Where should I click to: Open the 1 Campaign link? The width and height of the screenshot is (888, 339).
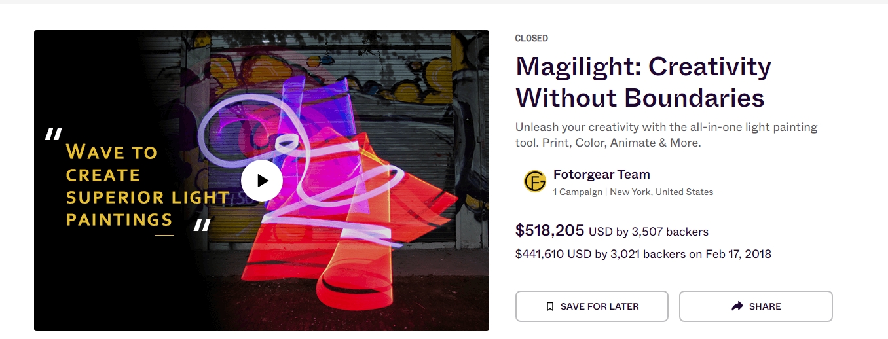click(578, 192)
